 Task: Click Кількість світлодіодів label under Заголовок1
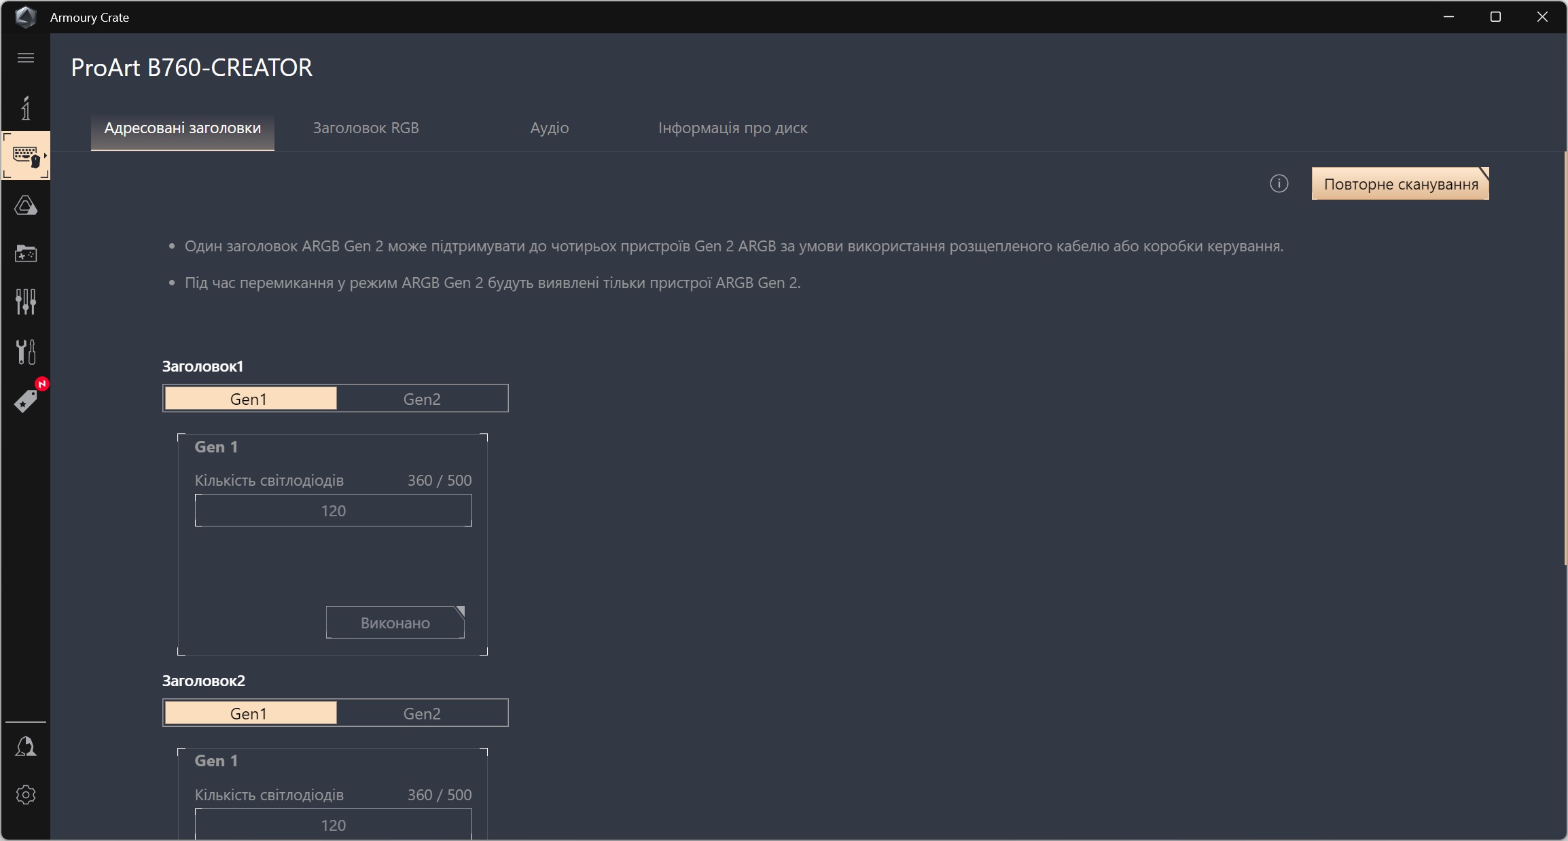(x=269, y=480)
